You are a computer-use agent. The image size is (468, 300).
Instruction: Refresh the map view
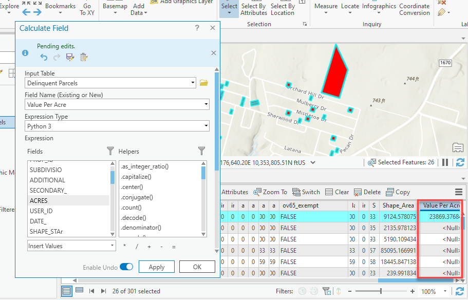coord(460,162)
